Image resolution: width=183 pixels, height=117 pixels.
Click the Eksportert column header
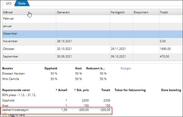point(141,12)
